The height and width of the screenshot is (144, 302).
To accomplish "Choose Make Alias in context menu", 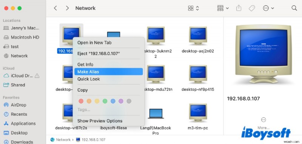I will pyautogui.click(x=109, y=72).
